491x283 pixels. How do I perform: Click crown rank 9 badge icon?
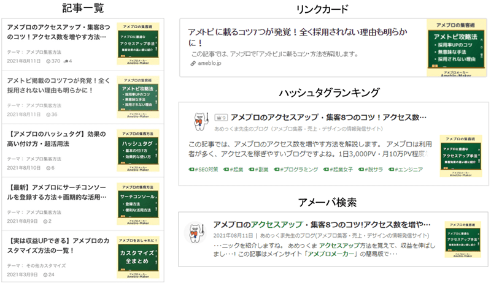coord(221,118)
